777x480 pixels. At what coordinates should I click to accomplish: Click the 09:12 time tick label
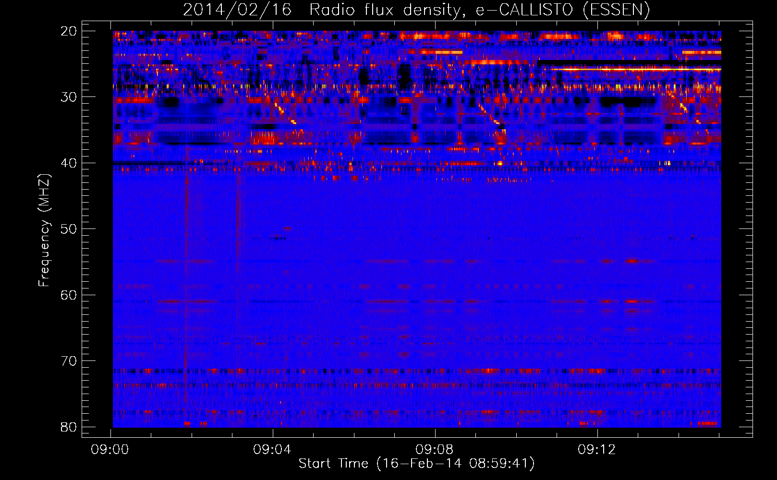[597, 450]
